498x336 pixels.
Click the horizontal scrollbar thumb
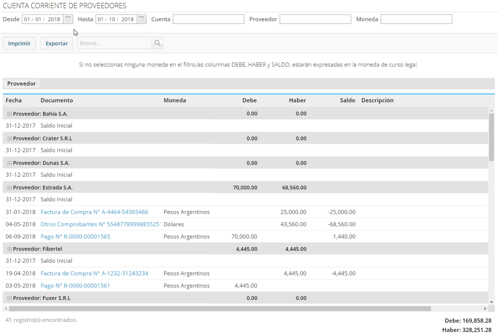[x=220, y=309]
